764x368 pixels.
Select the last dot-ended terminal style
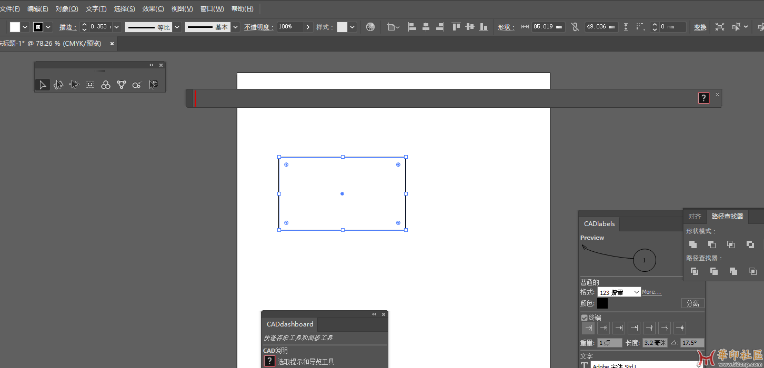(680, 328)
